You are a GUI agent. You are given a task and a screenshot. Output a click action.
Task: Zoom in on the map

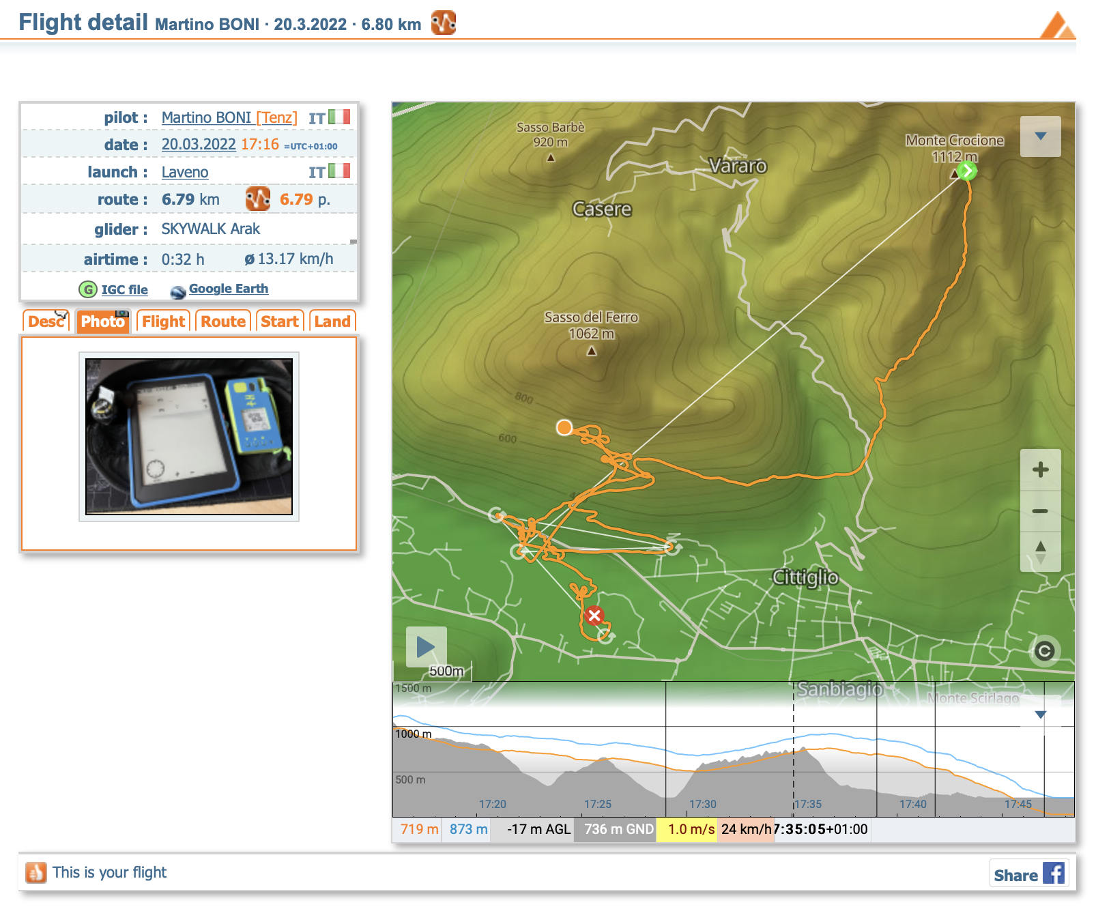coord(1040,470)
